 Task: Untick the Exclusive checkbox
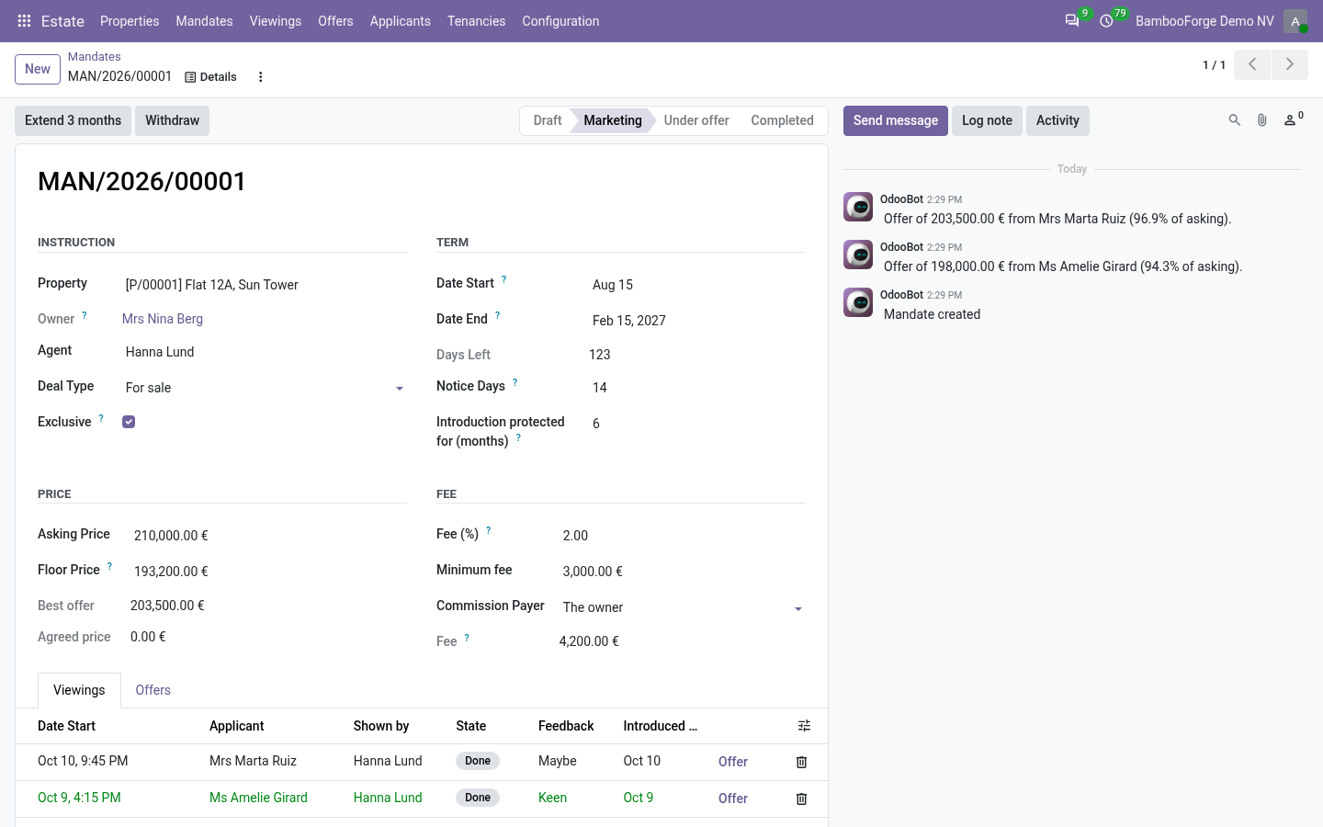(x=129, y=422)
